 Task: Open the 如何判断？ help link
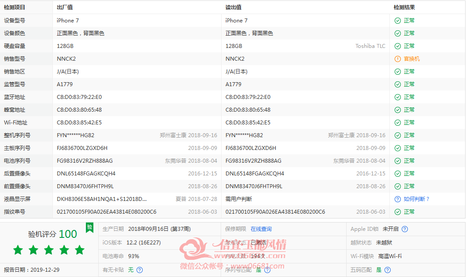click(x=417, y=199)
